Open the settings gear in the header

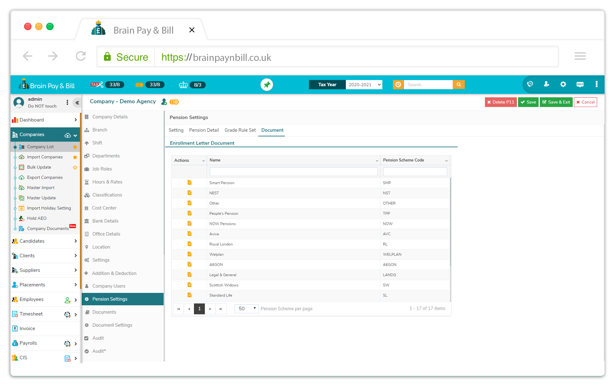[x=563, y=84]
